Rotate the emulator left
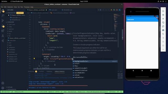 [163, 23]
